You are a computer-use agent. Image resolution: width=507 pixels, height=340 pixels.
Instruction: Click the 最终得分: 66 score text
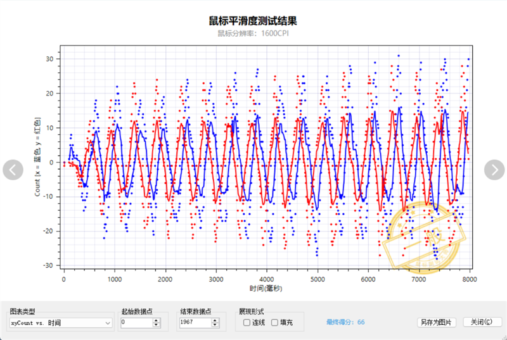[345, 322]
